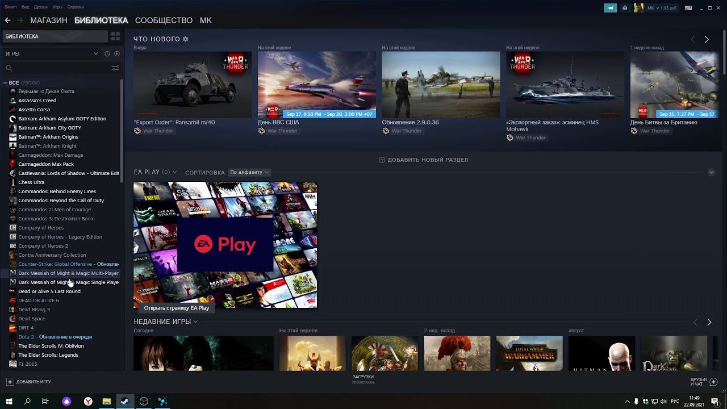Open File Explorer from taskbar
This screenshot has width=727, height=409.
(x=106, y=401)
